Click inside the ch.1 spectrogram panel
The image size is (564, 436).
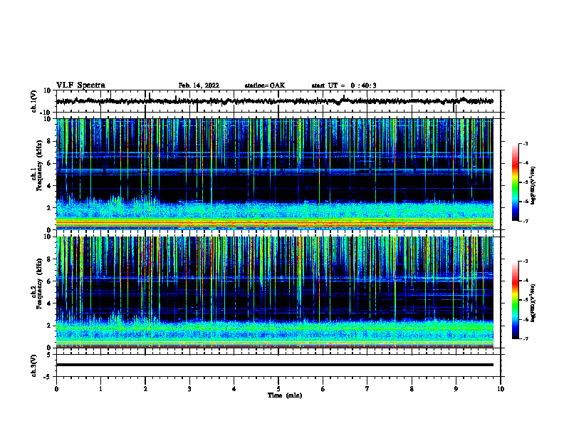[275, 174]
